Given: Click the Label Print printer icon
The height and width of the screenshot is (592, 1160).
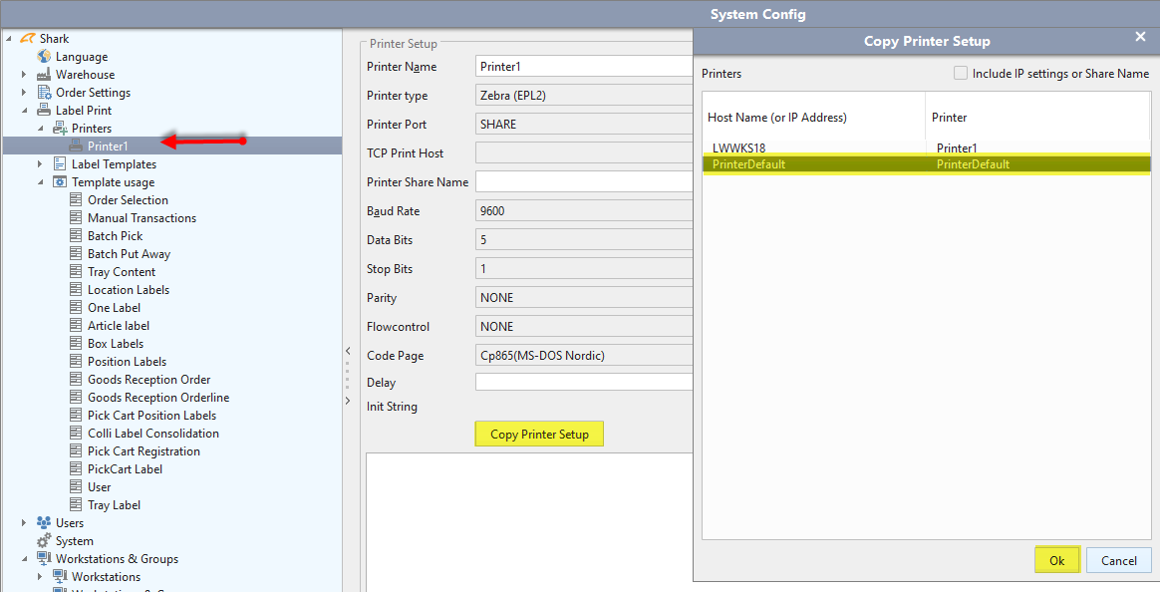Looking at the screenshot, I should [x=45, y=110].
